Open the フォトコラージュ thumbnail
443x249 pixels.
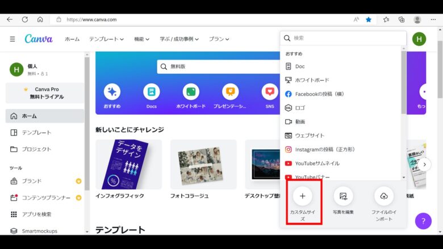coord(203,164)
